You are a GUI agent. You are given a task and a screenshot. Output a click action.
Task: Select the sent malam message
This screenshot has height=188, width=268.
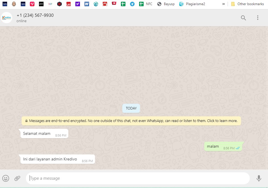pos(223,146)
